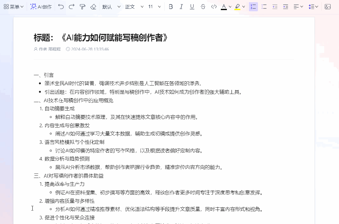Click the AI创作 button
The height and width of the screenshot is (224, 339).
pyautogui.click(x=41, y=7)
